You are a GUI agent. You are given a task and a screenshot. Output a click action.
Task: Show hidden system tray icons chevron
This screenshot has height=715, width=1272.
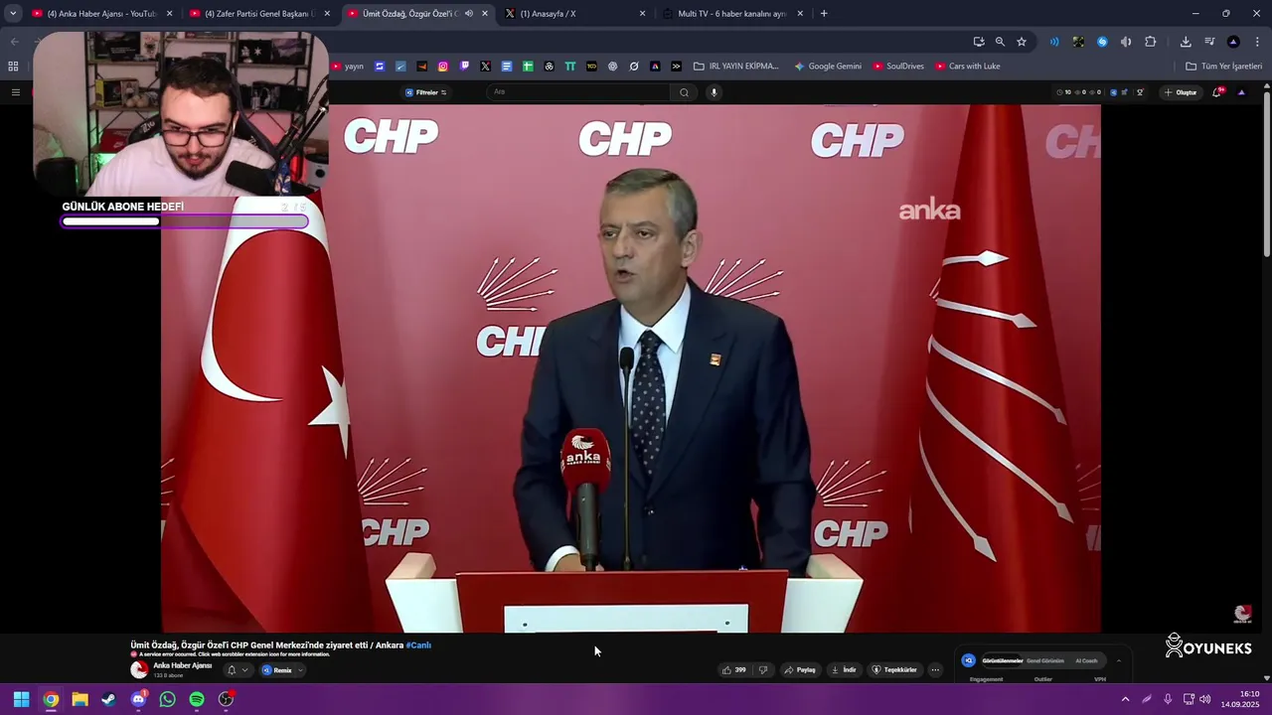tap(1125, 699)
